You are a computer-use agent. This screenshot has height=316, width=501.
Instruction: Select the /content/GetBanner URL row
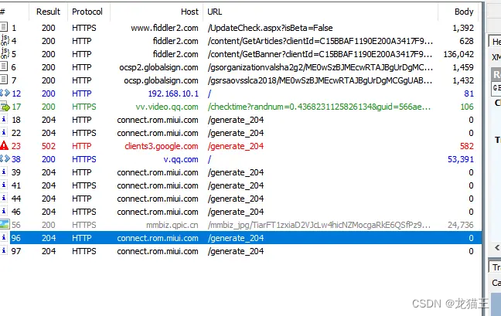coord(320,54)
